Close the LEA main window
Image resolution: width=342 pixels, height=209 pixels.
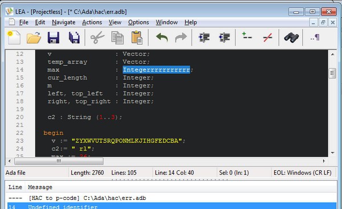(329, 11)
